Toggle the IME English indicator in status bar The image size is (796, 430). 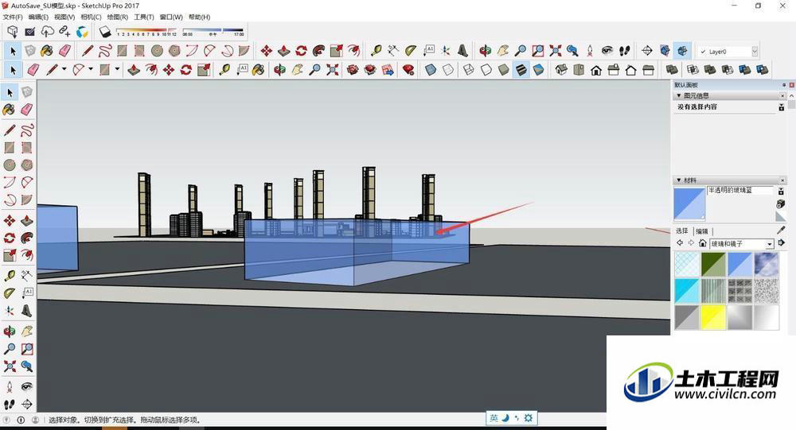click(494, 418)
